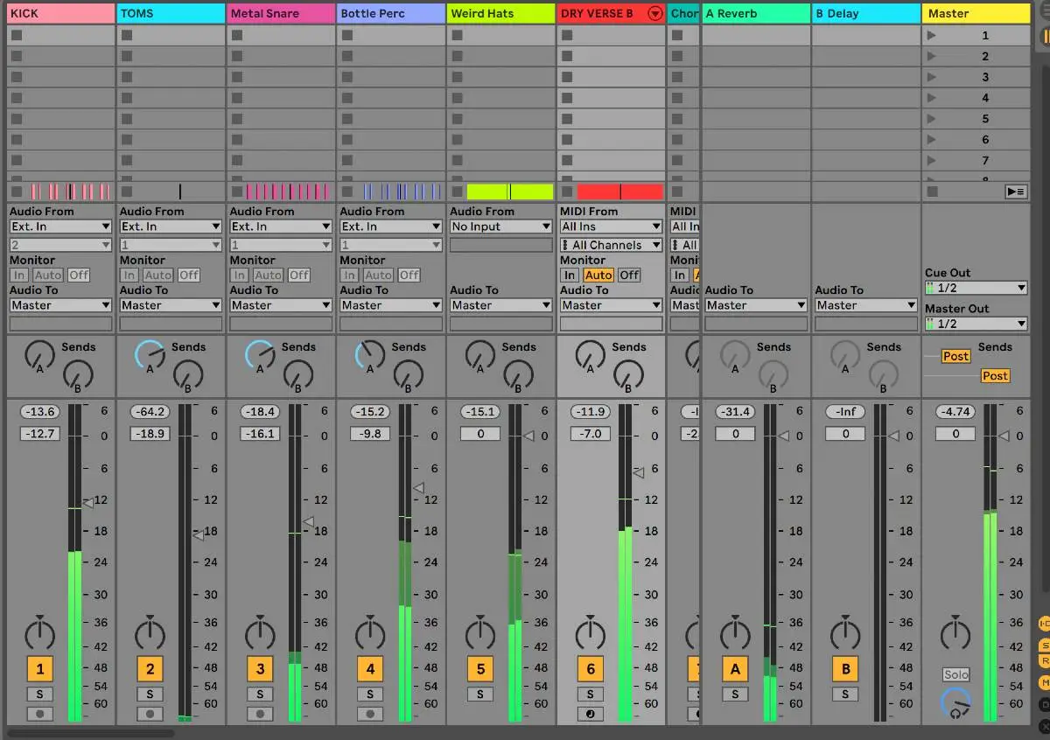The width and height of the screenshot is (1050, 740).
Task: Select the B Delay return track header
Action: point(865,13)
